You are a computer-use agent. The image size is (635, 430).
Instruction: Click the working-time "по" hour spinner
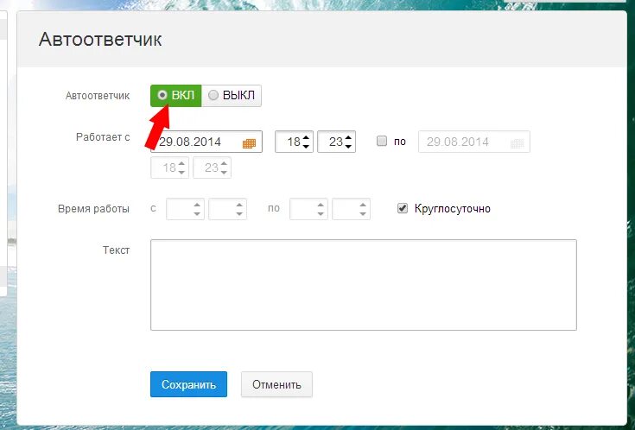tap(308, 209)
